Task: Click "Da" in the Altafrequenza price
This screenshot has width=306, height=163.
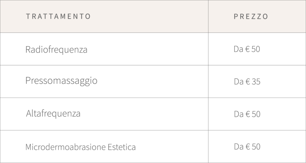Action: coord(238,114)
